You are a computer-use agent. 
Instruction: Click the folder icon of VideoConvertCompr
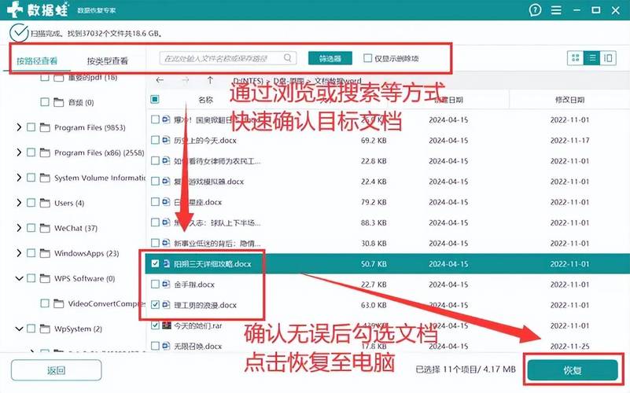tap(59, 303)
